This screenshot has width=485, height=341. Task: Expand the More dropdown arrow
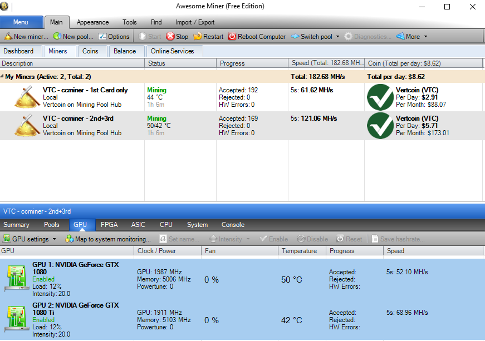[x=425, y=37]
